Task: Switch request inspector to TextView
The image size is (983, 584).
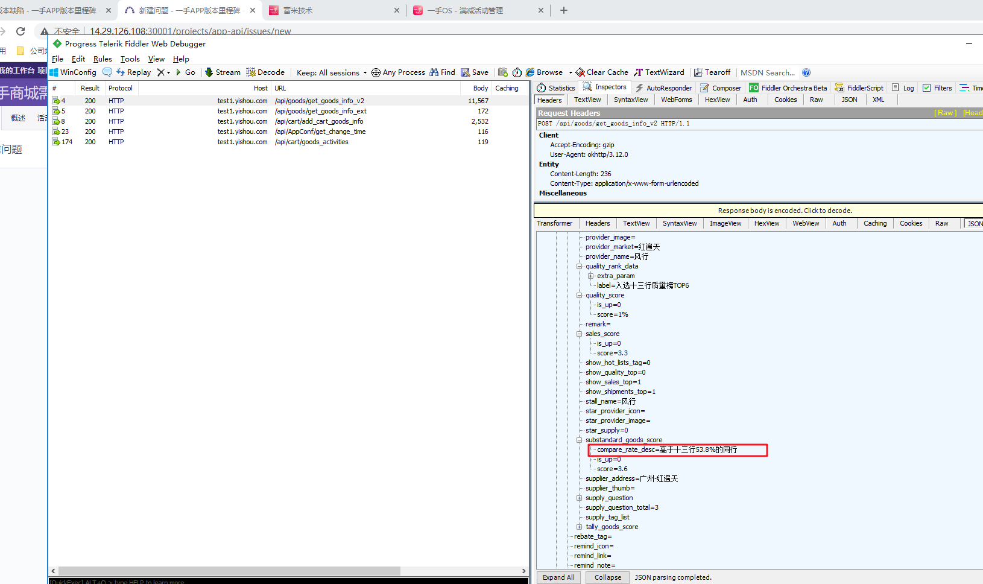Action: (587, 100)
